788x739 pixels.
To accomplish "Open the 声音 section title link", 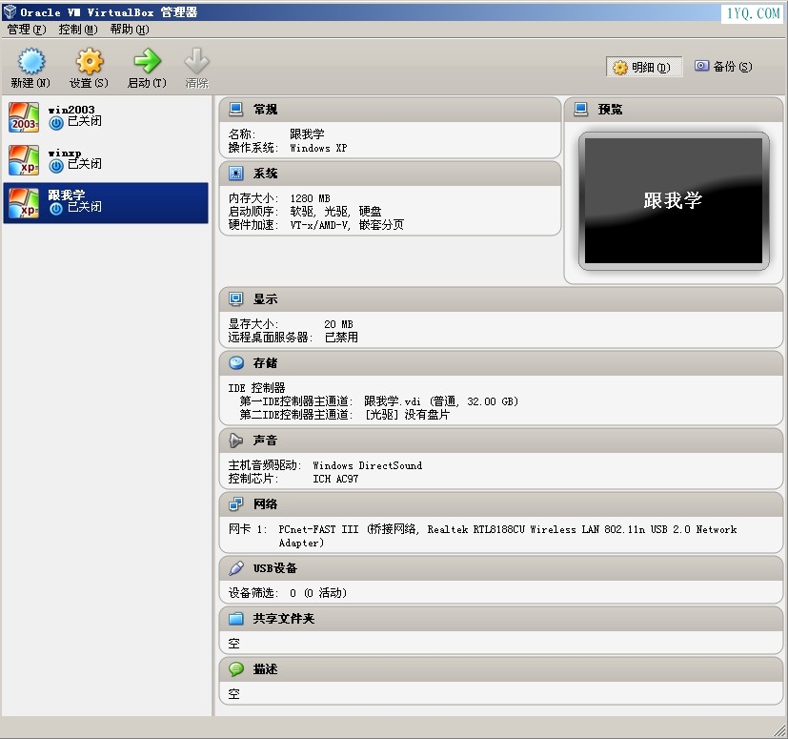I will [265, 441].
